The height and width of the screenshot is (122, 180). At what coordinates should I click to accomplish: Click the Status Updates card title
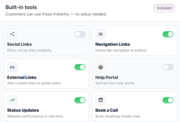pos(23,110)
